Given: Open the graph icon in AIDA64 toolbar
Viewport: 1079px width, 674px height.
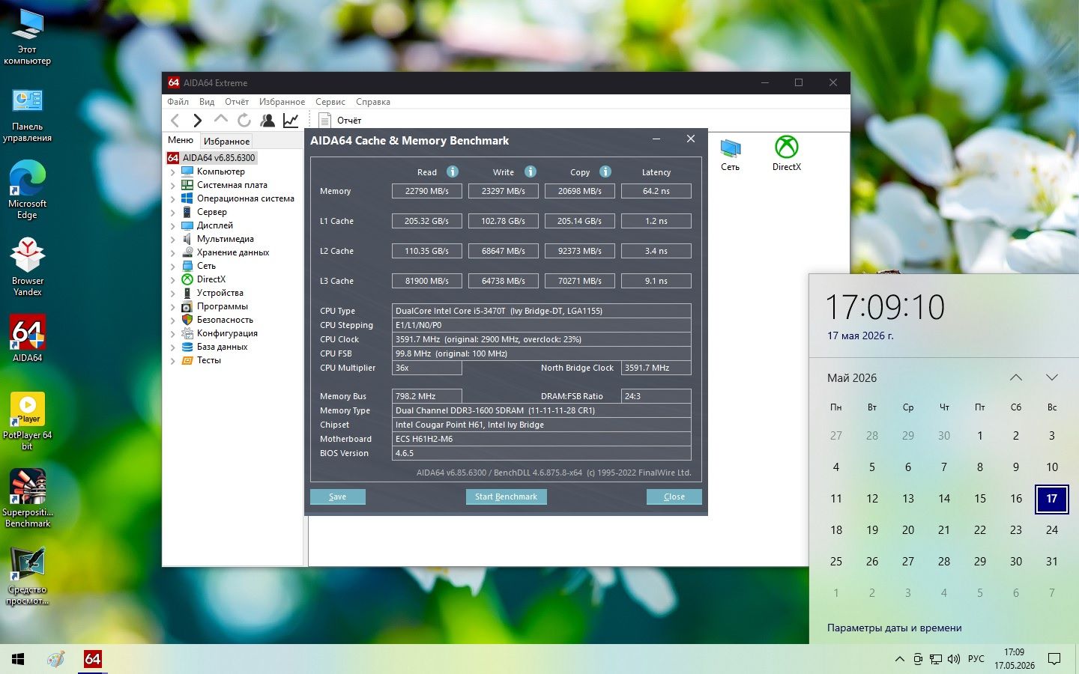Looking at the screenshot, I should [x=291, y=121].
